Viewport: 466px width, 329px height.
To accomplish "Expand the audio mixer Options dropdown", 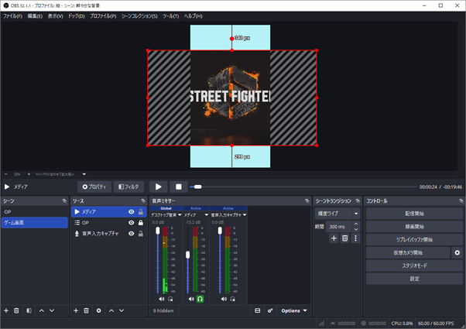I will tap(294, 310).
